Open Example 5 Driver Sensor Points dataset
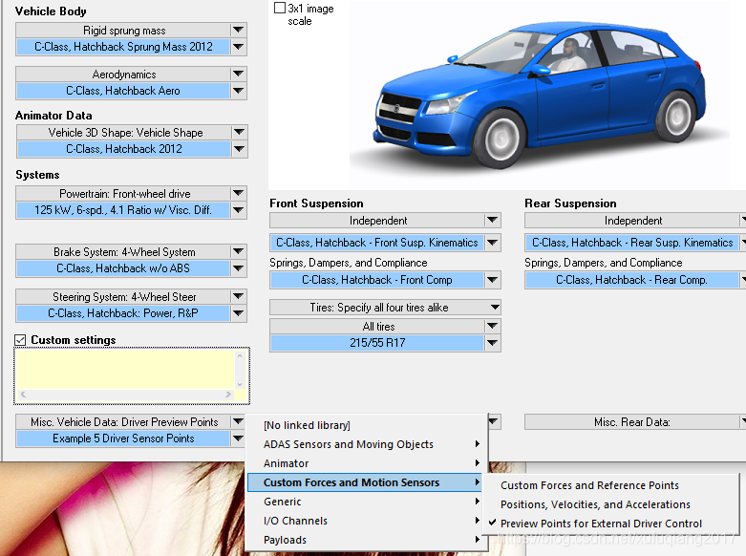Screen dimensions: 746x556 point(123,438)
